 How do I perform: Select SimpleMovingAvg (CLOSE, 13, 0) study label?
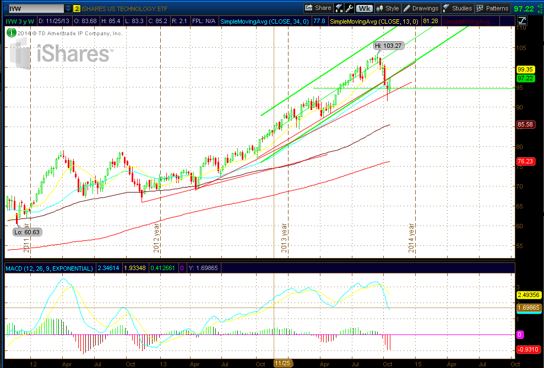point(374,21)
